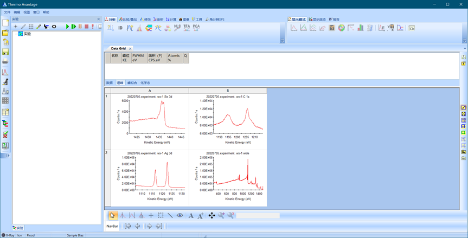Click the green Play button in experiment toolbar
The image size is (468, 238).
pos(67,27)
